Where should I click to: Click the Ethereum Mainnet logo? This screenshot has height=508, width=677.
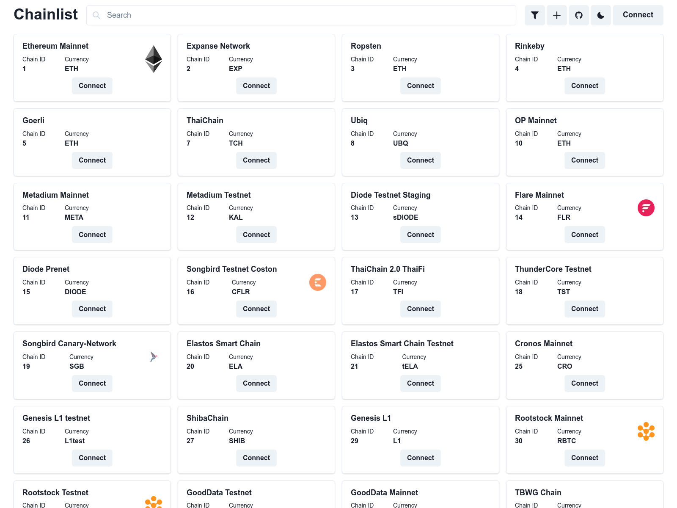pos(154,59)
